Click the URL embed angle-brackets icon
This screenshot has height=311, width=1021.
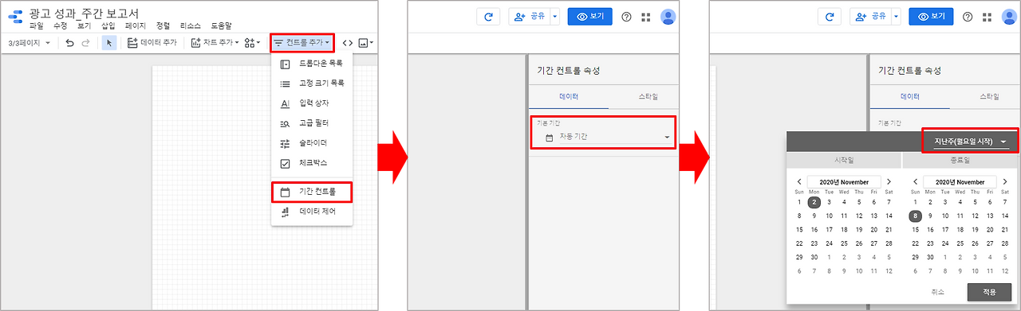348,43
